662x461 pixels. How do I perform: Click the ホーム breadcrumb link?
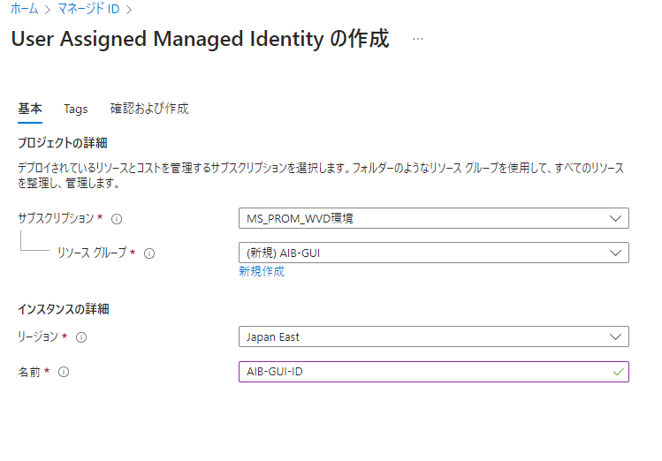coord(24,11)
